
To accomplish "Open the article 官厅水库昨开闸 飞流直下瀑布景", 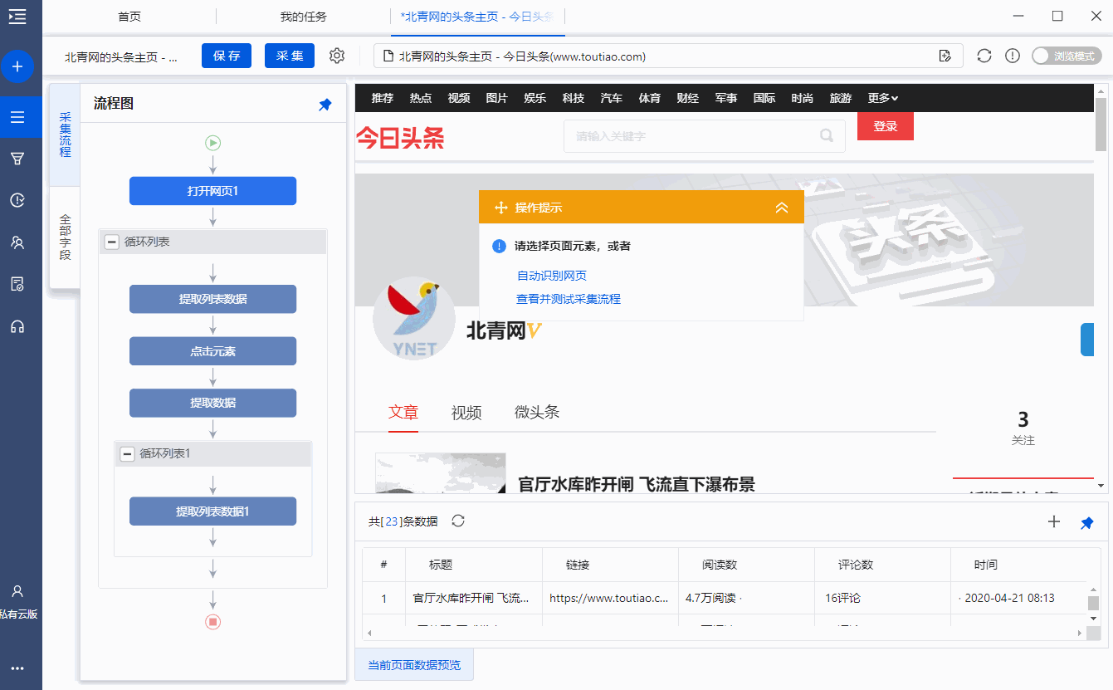I will click(637, 484).
